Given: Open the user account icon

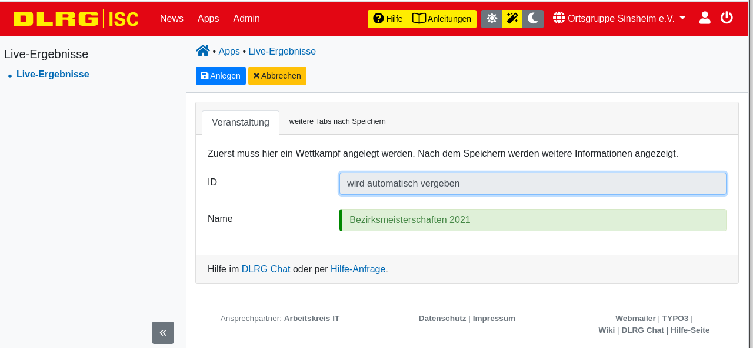Looking at the screenshot, I should pos(704,18).
